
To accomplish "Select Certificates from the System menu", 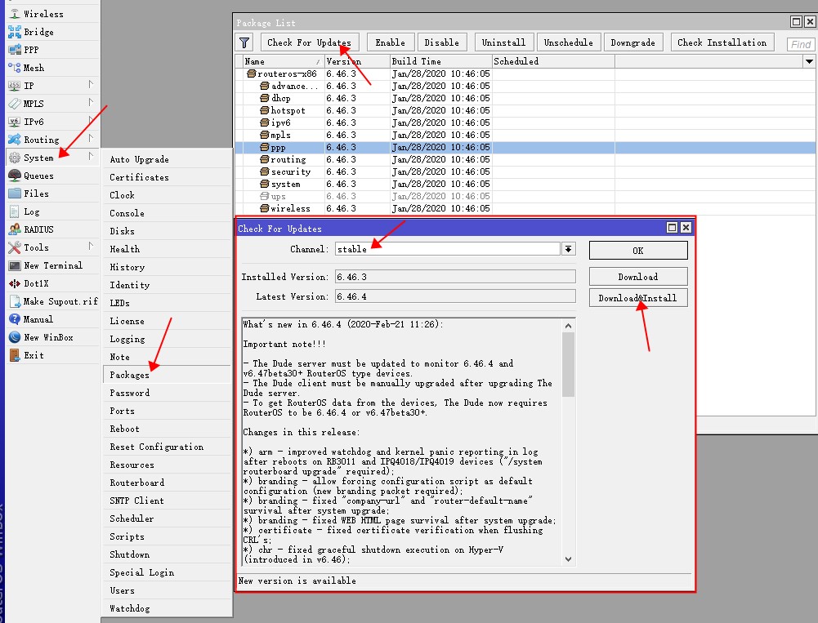I will pyautogui.click(x=167, y=177).
